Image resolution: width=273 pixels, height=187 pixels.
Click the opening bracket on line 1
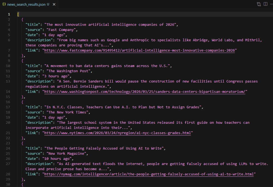(18, 14)
